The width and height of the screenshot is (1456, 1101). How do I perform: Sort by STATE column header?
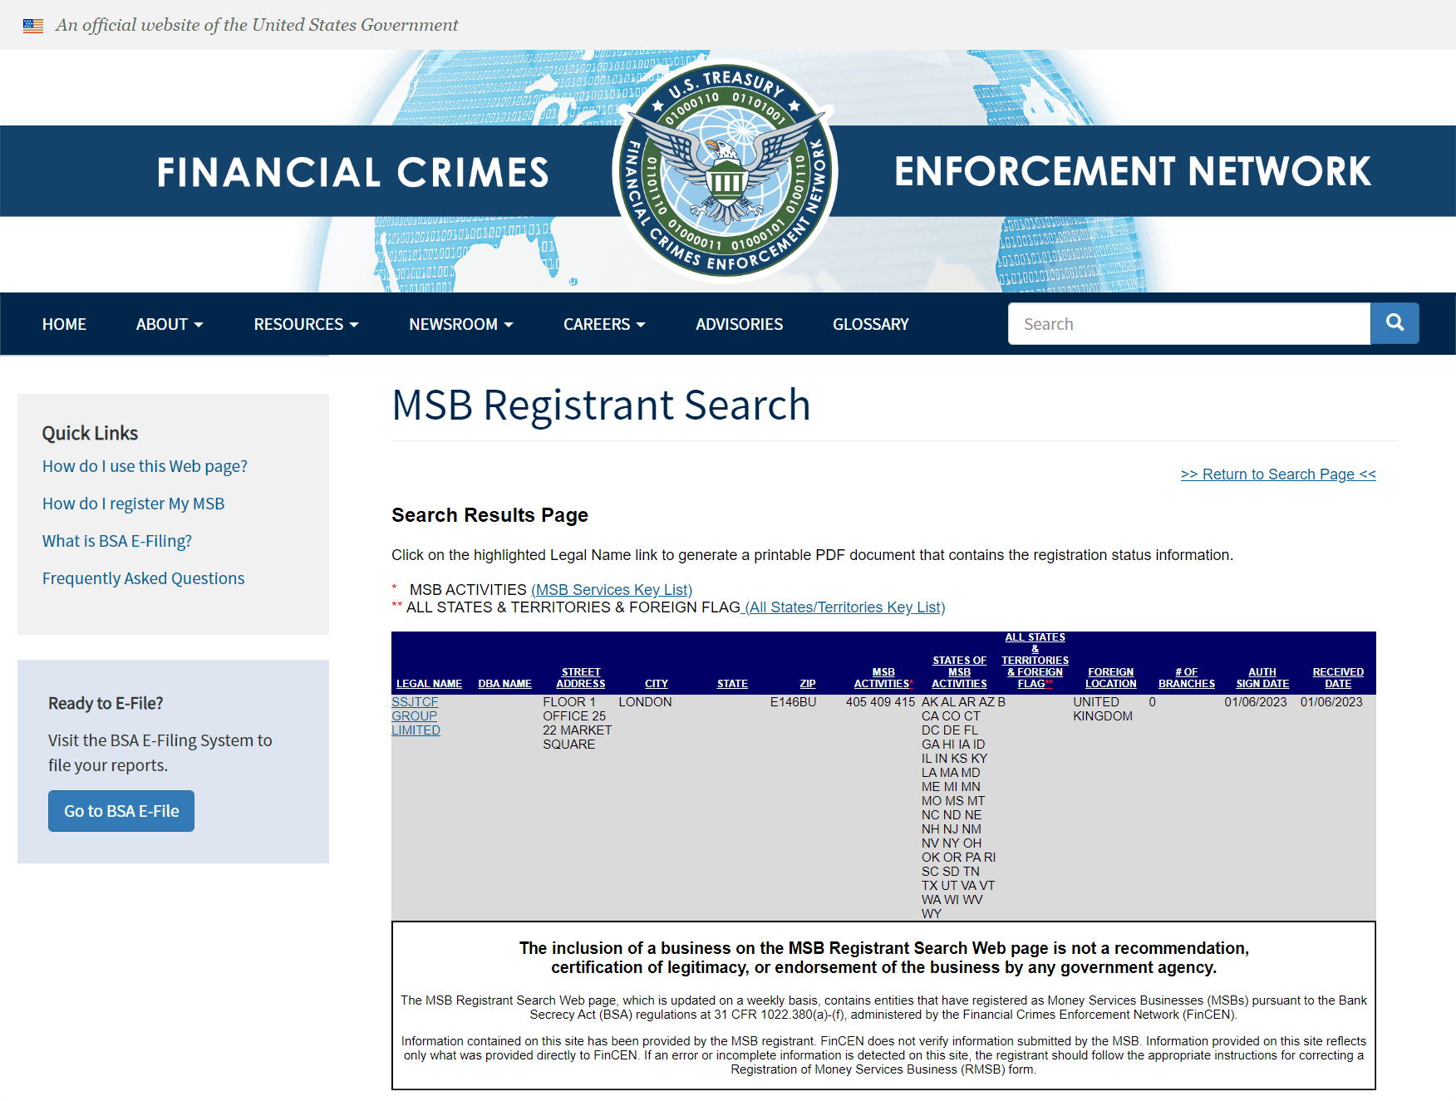(732, 684)
